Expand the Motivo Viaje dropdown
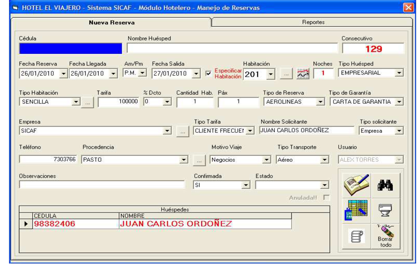 click(266, 160)
